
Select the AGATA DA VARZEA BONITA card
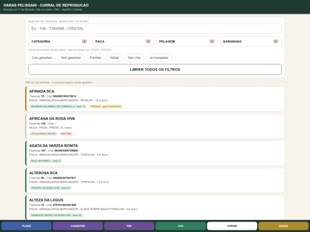click(x=155, y=154)
